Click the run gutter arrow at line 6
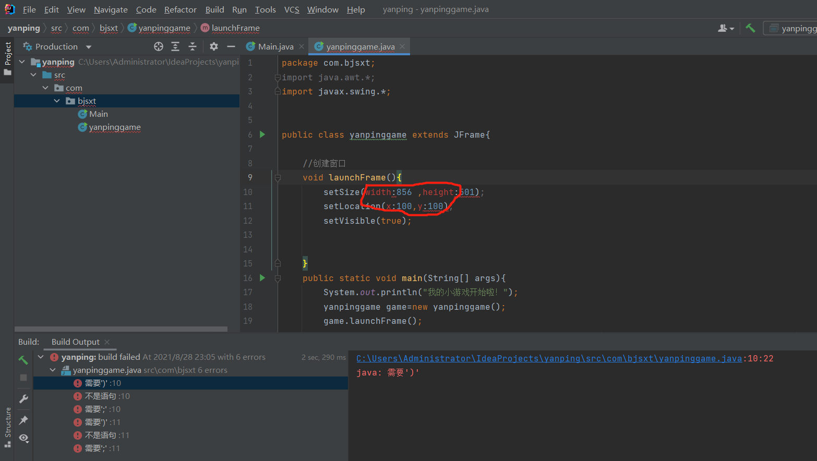 [x=262, y=135]
